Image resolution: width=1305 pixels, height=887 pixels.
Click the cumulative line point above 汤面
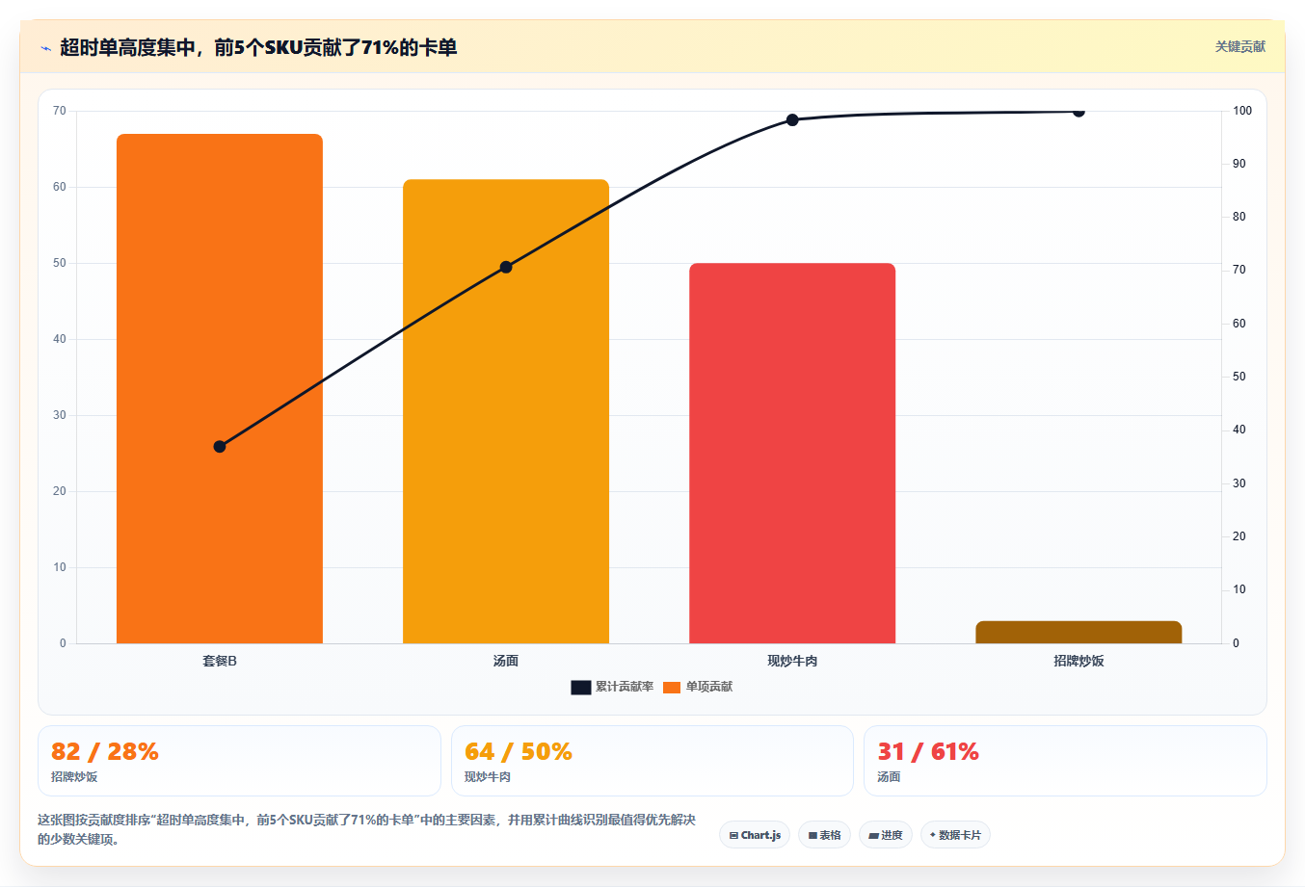pyautogui.click(x=506, y=267)
